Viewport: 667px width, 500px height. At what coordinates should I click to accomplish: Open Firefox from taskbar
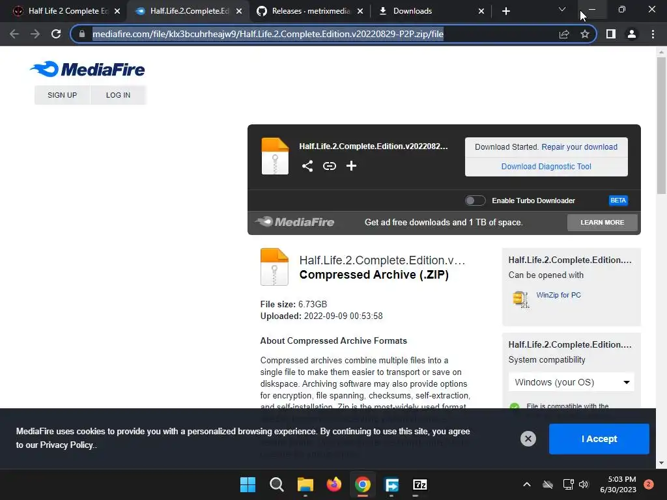334,484
